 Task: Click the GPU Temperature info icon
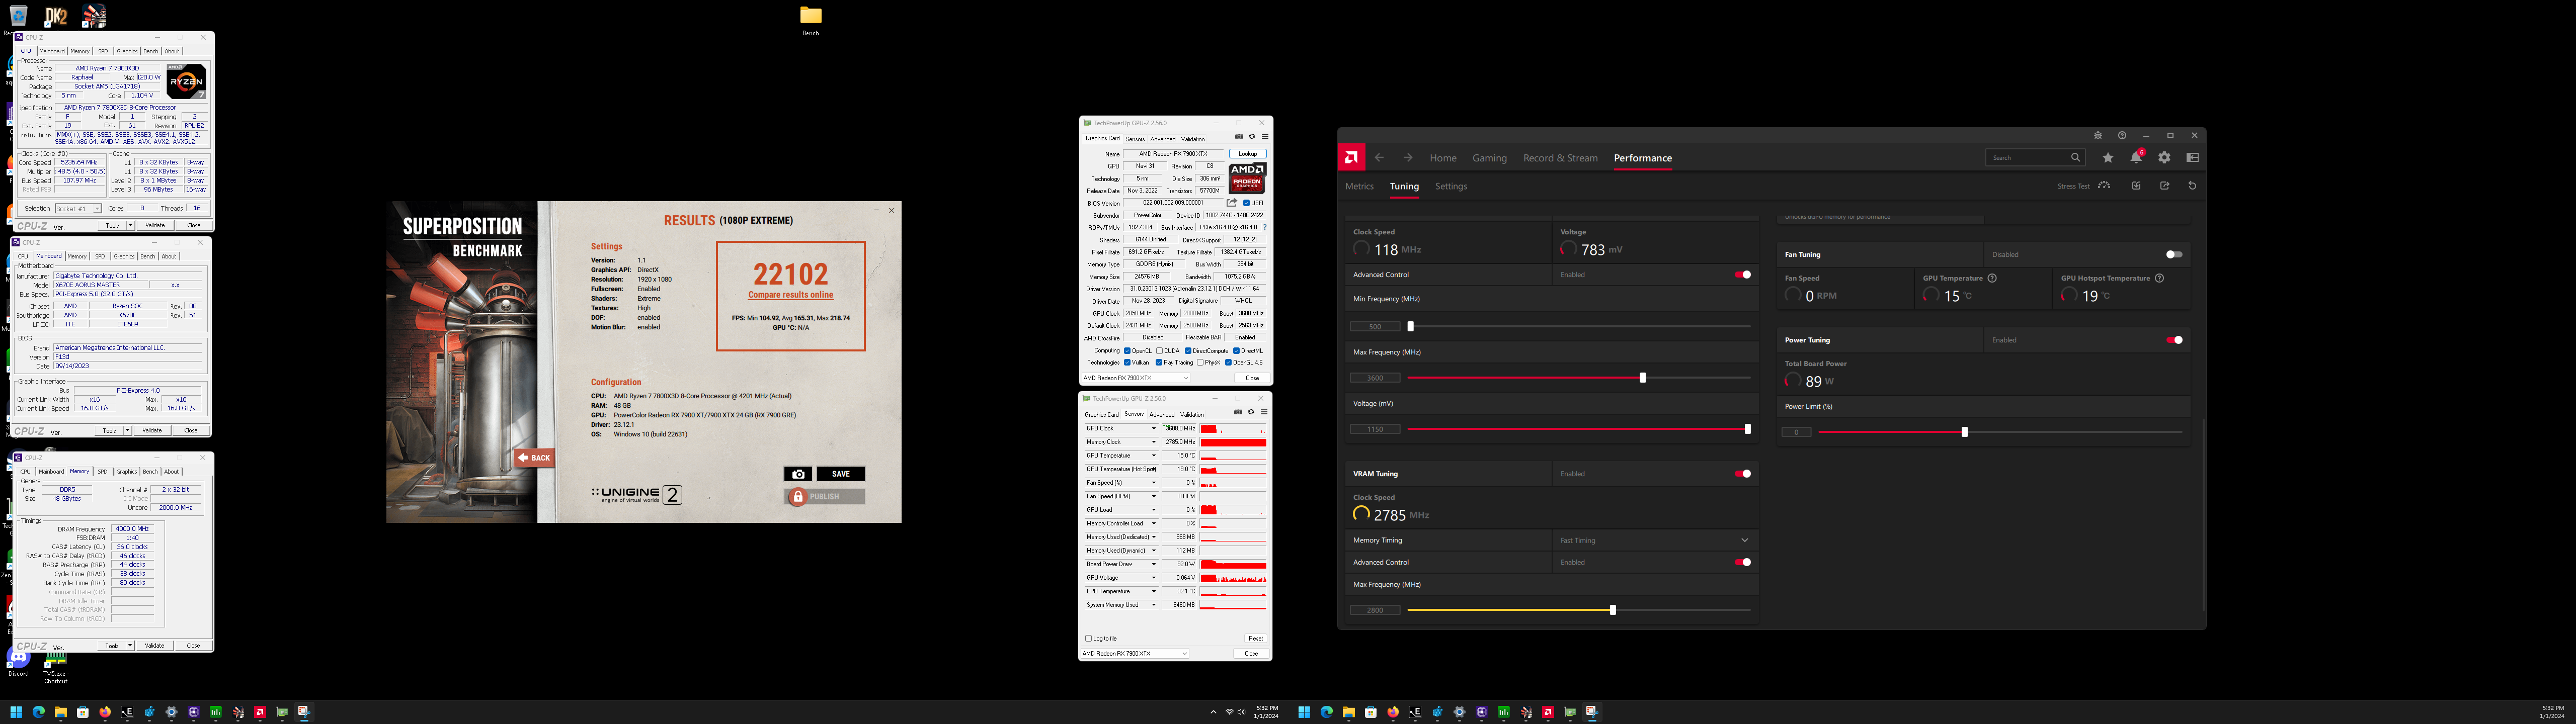click(1992, 278)
